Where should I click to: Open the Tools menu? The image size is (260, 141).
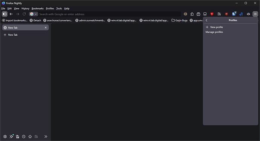pyautogui.click(x=59, y=8)
